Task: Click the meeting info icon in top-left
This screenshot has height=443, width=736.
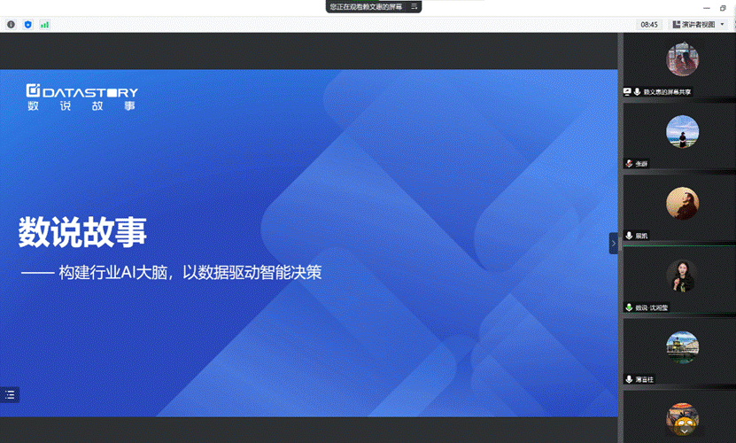Action: pos(12,25)
